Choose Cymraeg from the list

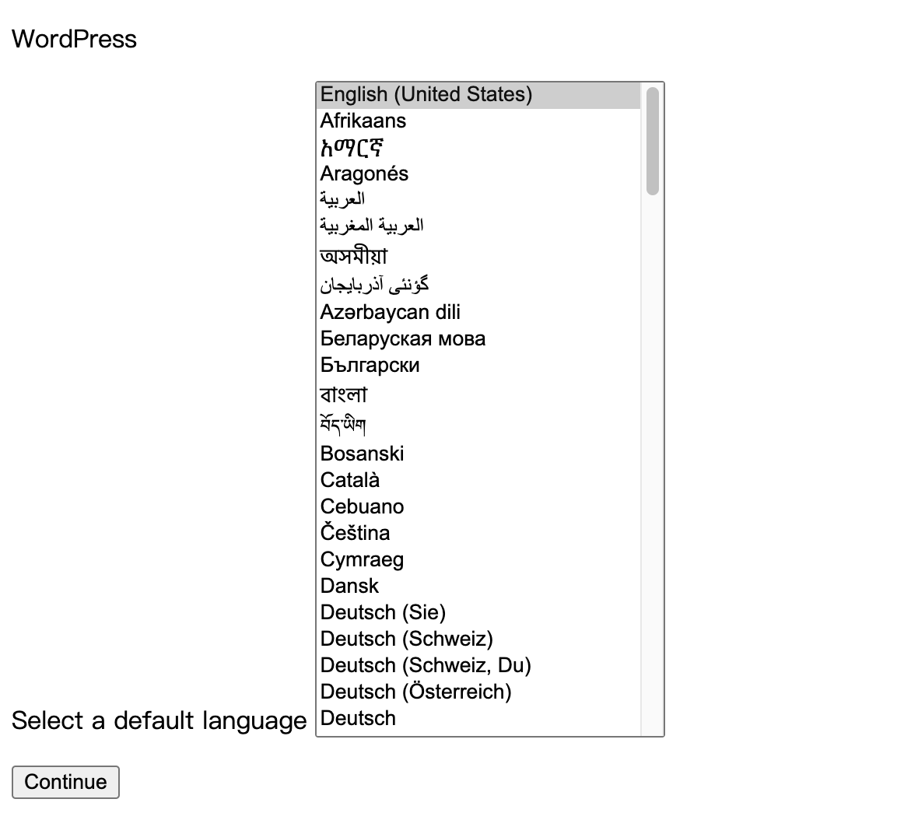363,559
